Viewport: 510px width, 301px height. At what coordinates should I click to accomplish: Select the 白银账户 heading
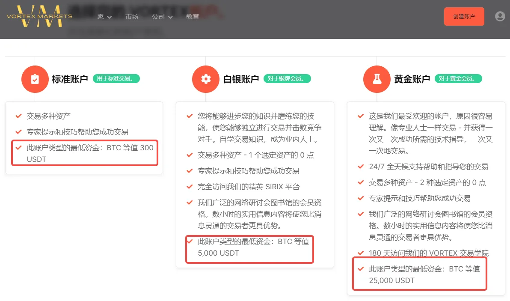(241, 79)
